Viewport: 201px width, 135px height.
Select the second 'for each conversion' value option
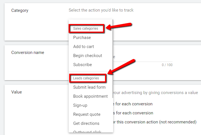[x=133, y=113]
